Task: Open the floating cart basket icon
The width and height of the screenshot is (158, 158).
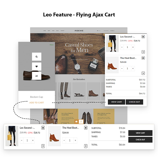Action: point(76,121)
